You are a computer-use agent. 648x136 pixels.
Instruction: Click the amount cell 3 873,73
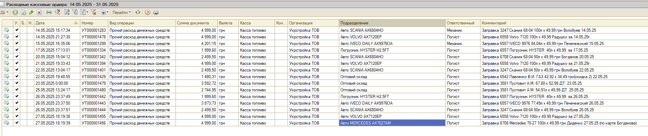pyautogui.click(x=196, y=103)
